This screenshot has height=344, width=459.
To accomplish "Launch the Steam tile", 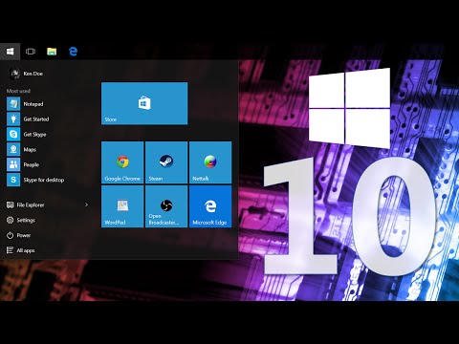I will [166, 162].
